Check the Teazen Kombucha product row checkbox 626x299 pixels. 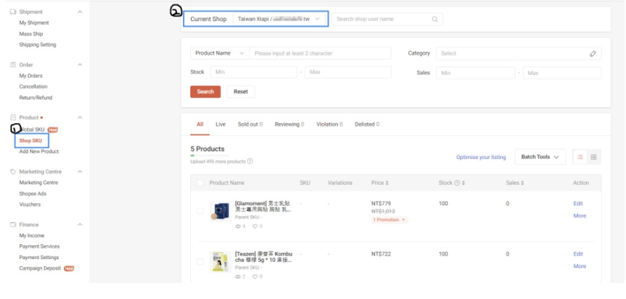click(200, 261)
